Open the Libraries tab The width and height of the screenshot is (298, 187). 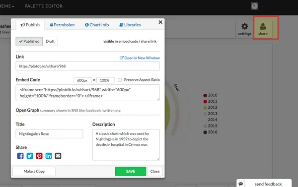(130, 25)
